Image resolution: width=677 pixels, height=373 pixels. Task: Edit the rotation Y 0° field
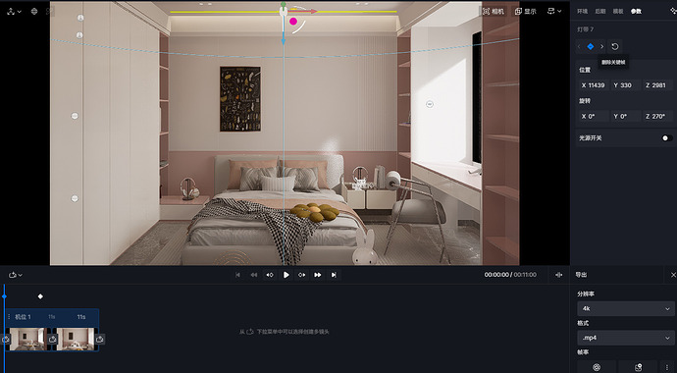625,116
